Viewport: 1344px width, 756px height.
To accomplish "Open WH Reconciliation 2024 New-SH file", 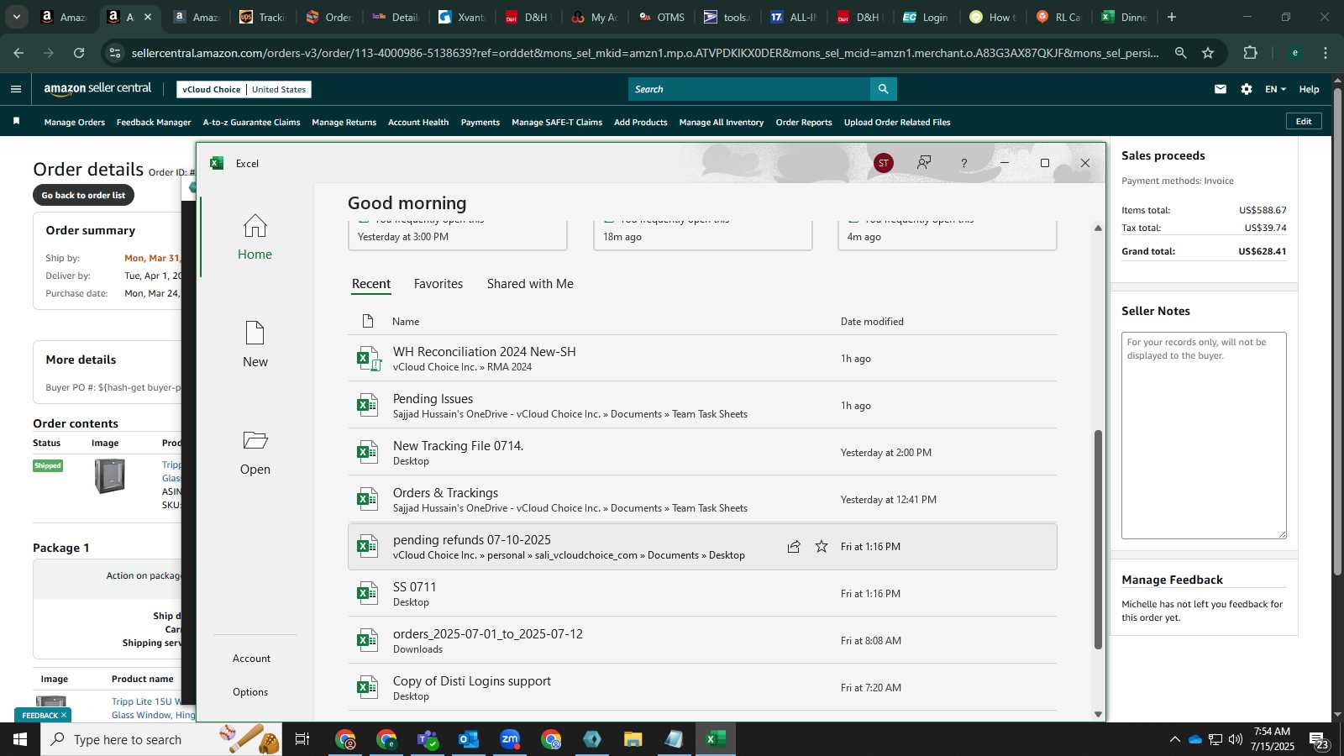I will click(702, 359).
